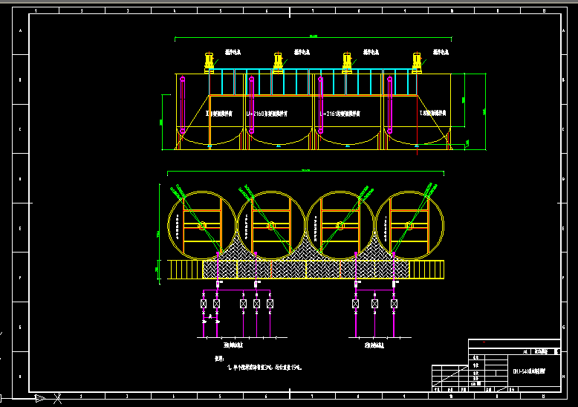Select the magenta pipe inside the U+2160 tank
This screenshot has height=407, width=578.
click(x=252, y=105)
